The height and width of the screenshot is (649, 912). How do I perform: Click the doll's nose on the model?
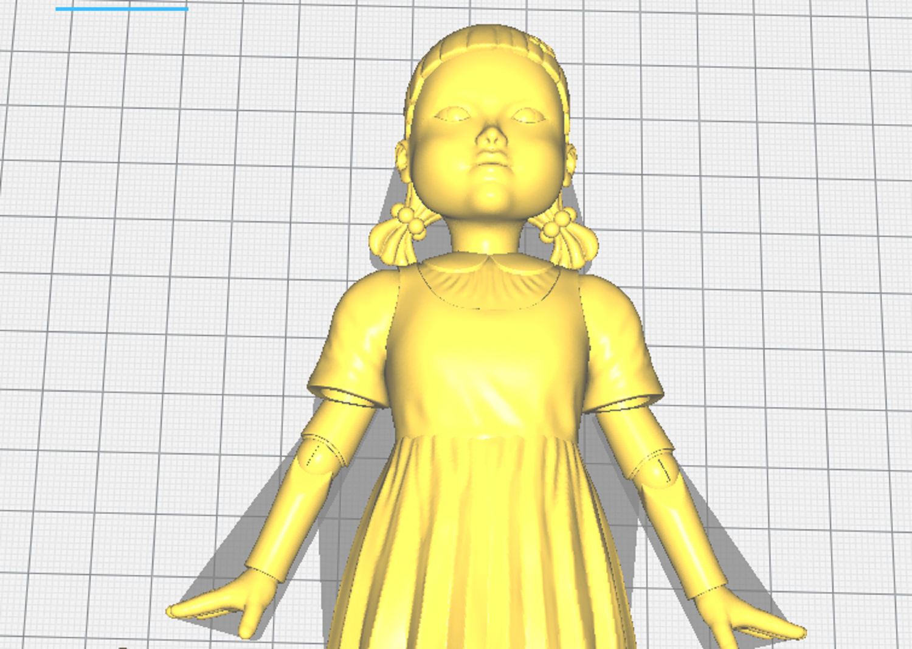point(491,138)
